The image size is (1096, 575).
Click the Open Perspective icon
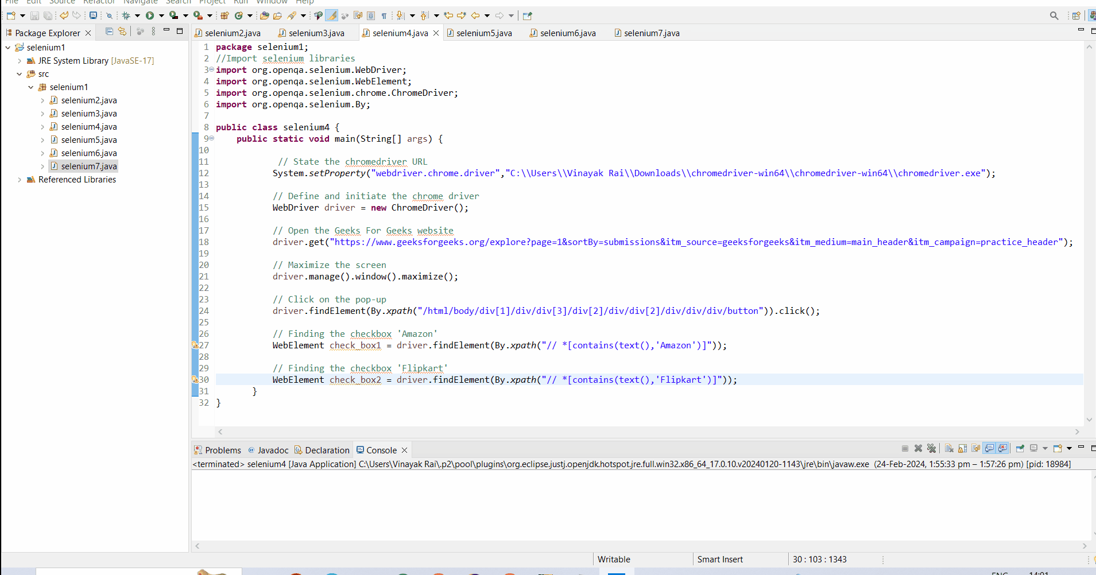tap(1076, 15)
